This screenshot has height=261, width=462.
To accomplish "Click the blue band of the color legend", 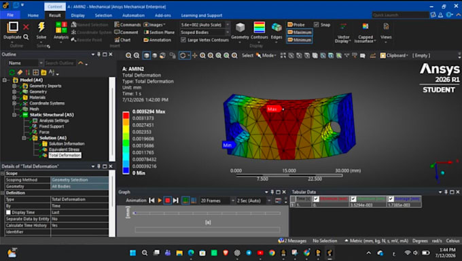I will pyautogui.click(x=126, y=171).
